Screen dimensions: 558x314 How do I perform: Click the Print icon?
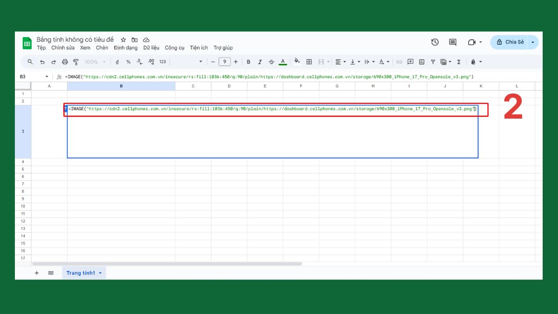tap(65, 61)
